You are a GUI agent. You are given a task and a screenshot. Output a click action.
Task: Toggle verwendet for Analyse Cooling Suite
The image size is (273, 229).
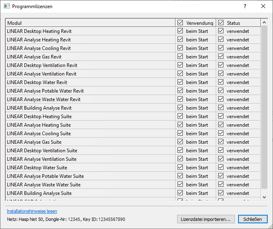coord(221,133)
